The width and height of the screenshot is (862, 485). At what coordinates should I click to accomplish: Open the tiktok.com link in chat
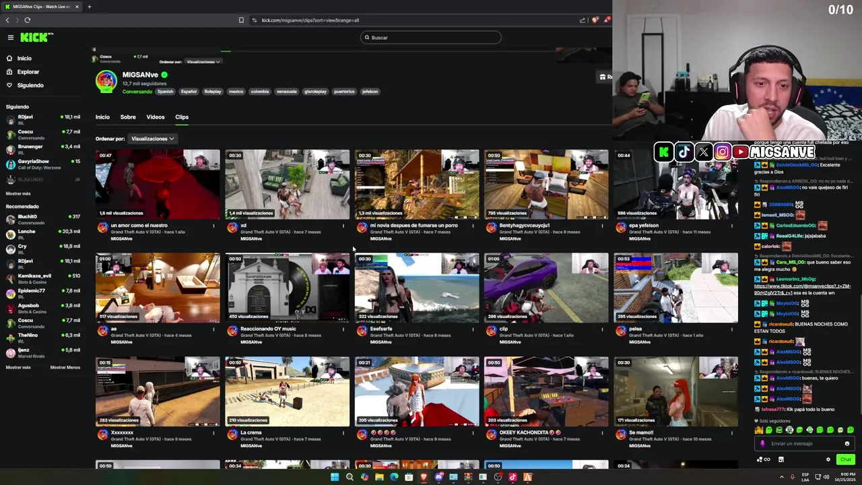(x=802, y=290)
